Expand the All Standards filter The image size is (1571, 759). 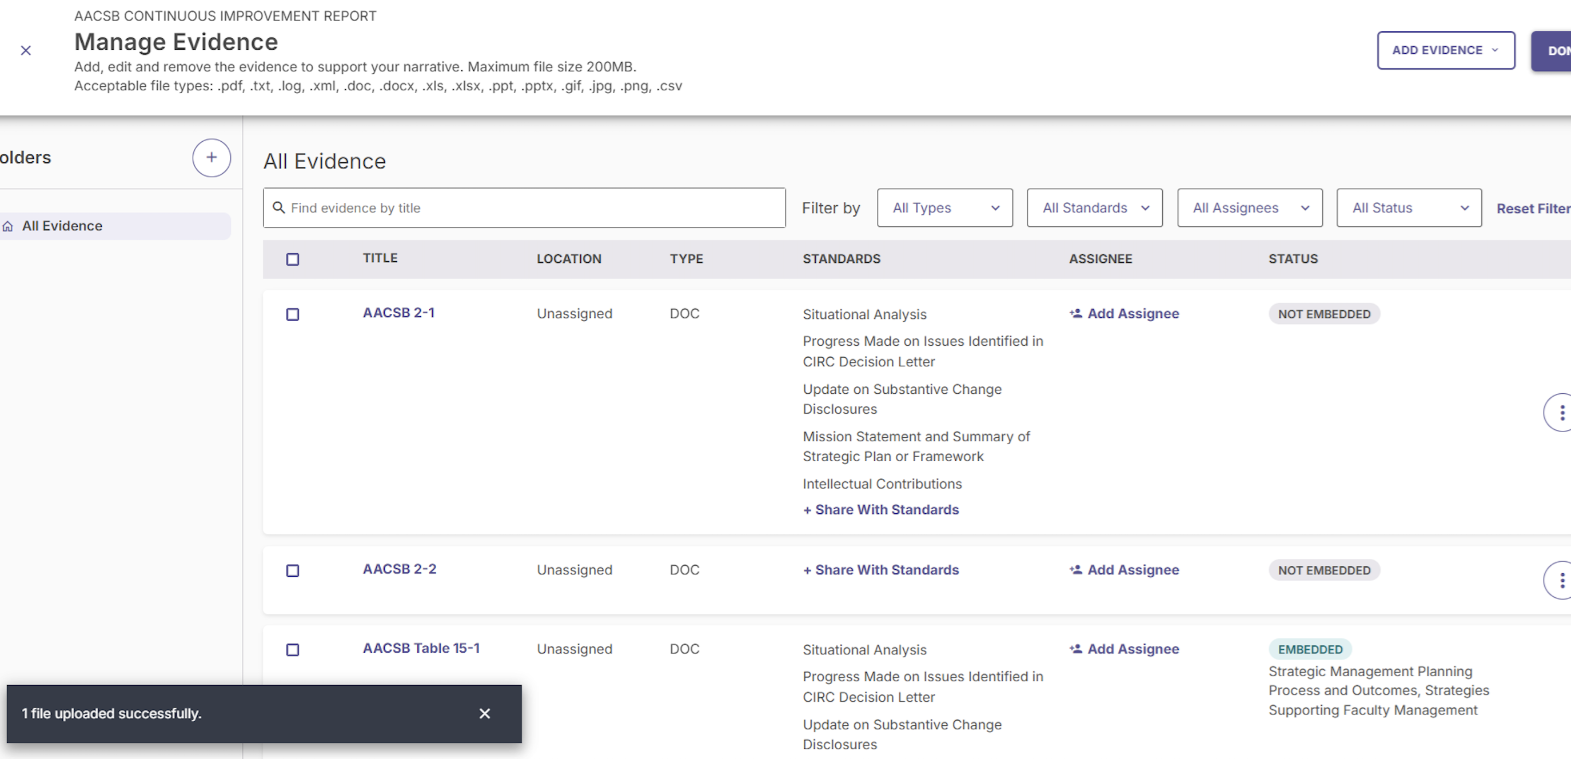[x=1095, y=208]
